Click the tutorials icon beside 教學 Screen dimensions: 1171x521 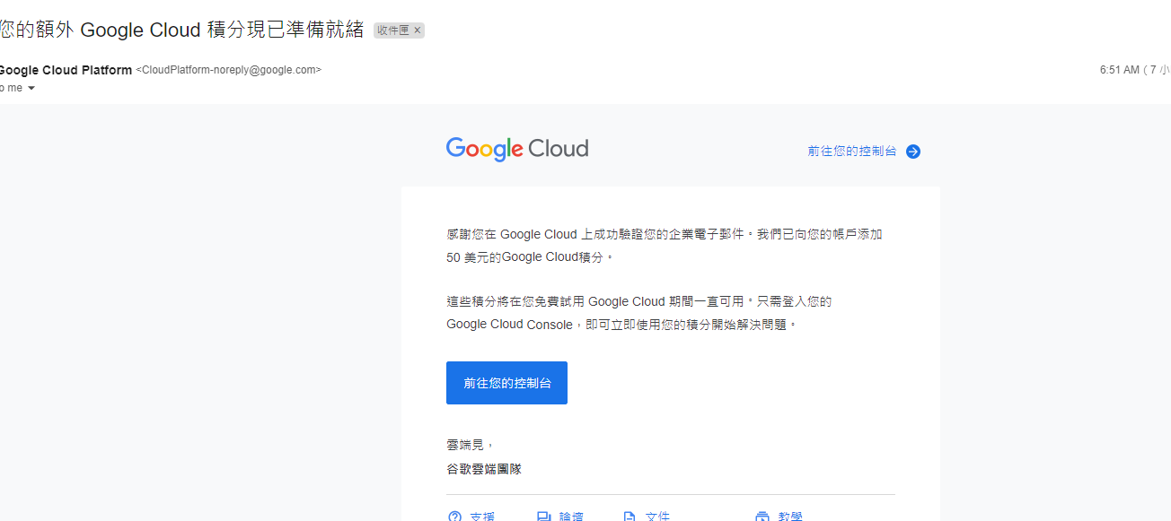coord(762,517)
